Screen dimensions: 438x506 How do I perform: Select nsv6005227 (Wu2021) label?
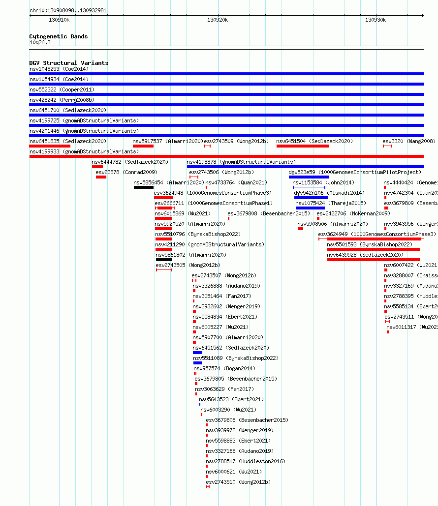tap(220, 327)
